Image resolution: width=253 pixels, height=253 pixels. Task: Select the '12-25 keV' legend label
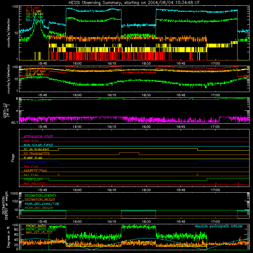pyautogui.click(x=35, y=14)
